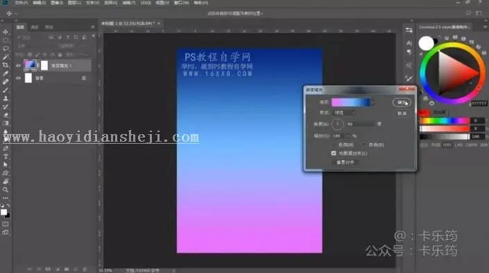Image resolution: width=489 pixels, height=273 pixels.
Task: Click the white circle swatch above color wheel
Action: pyautogui.click(x=426, y=44)
